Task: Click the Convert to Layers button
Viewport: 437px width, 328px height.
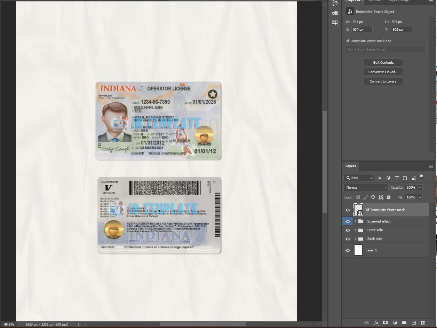Action: [383, 81]
